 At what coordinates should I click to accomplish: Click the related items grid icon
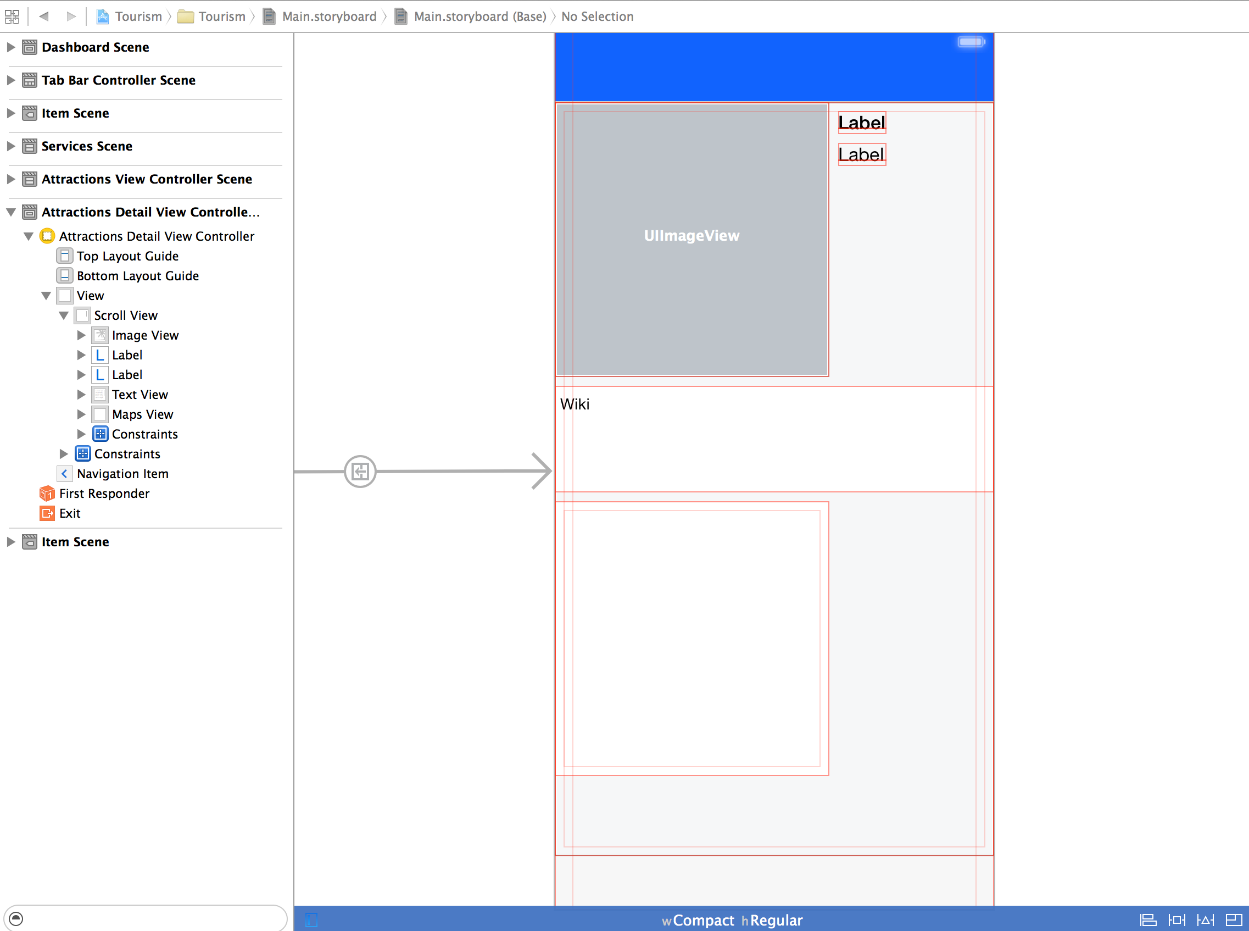[x=12, y=16]
